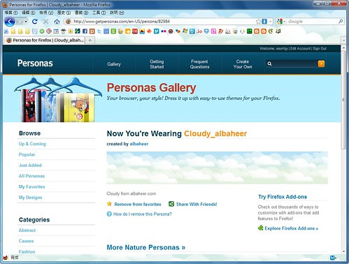Click the question mark help icon
The width and height of the screenshot is (349, 264).
pyautogui.click(x=109, y=214)
